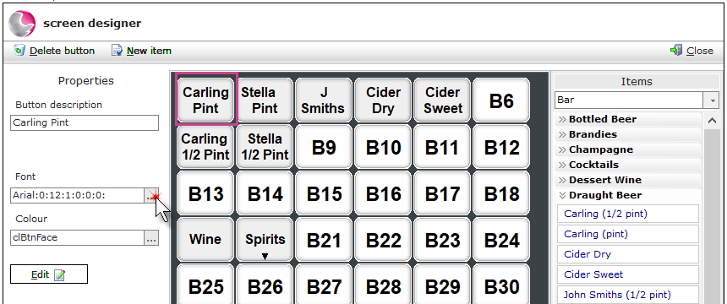This screenshot has width=727, height=304.
Task: Select the B13 screen button
Action: click(206, 193)
